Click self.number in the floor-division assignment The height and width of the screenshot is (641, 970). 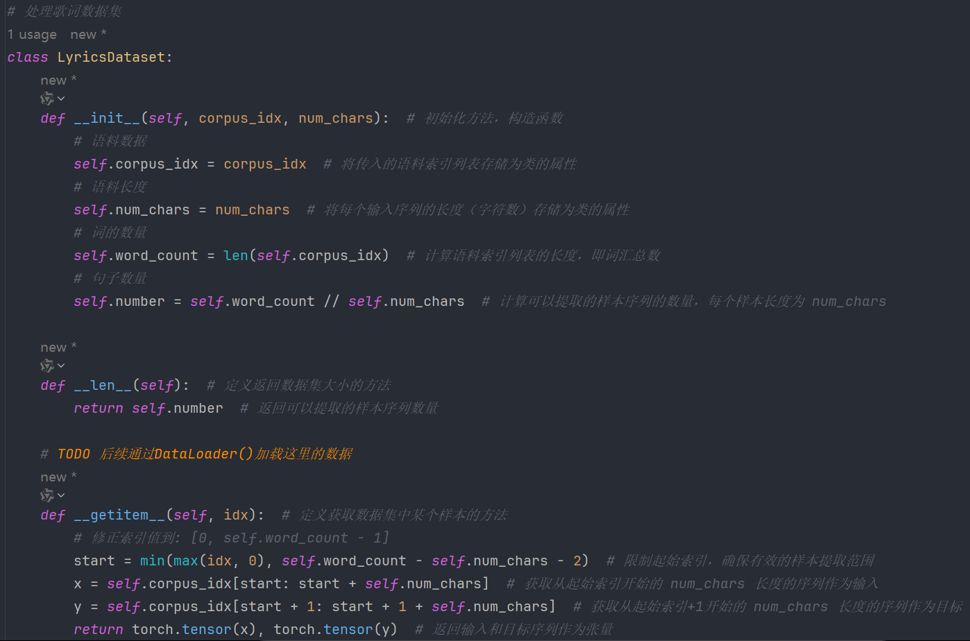click(119, 302)
